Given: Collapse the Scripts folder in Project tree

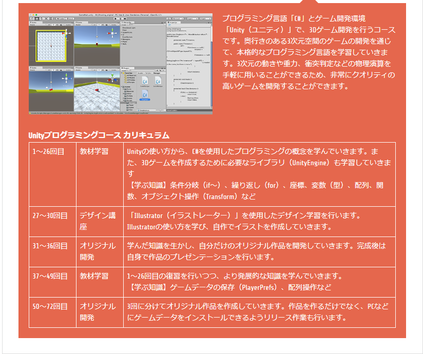Looking at the screenshot, I should (123, 101).
